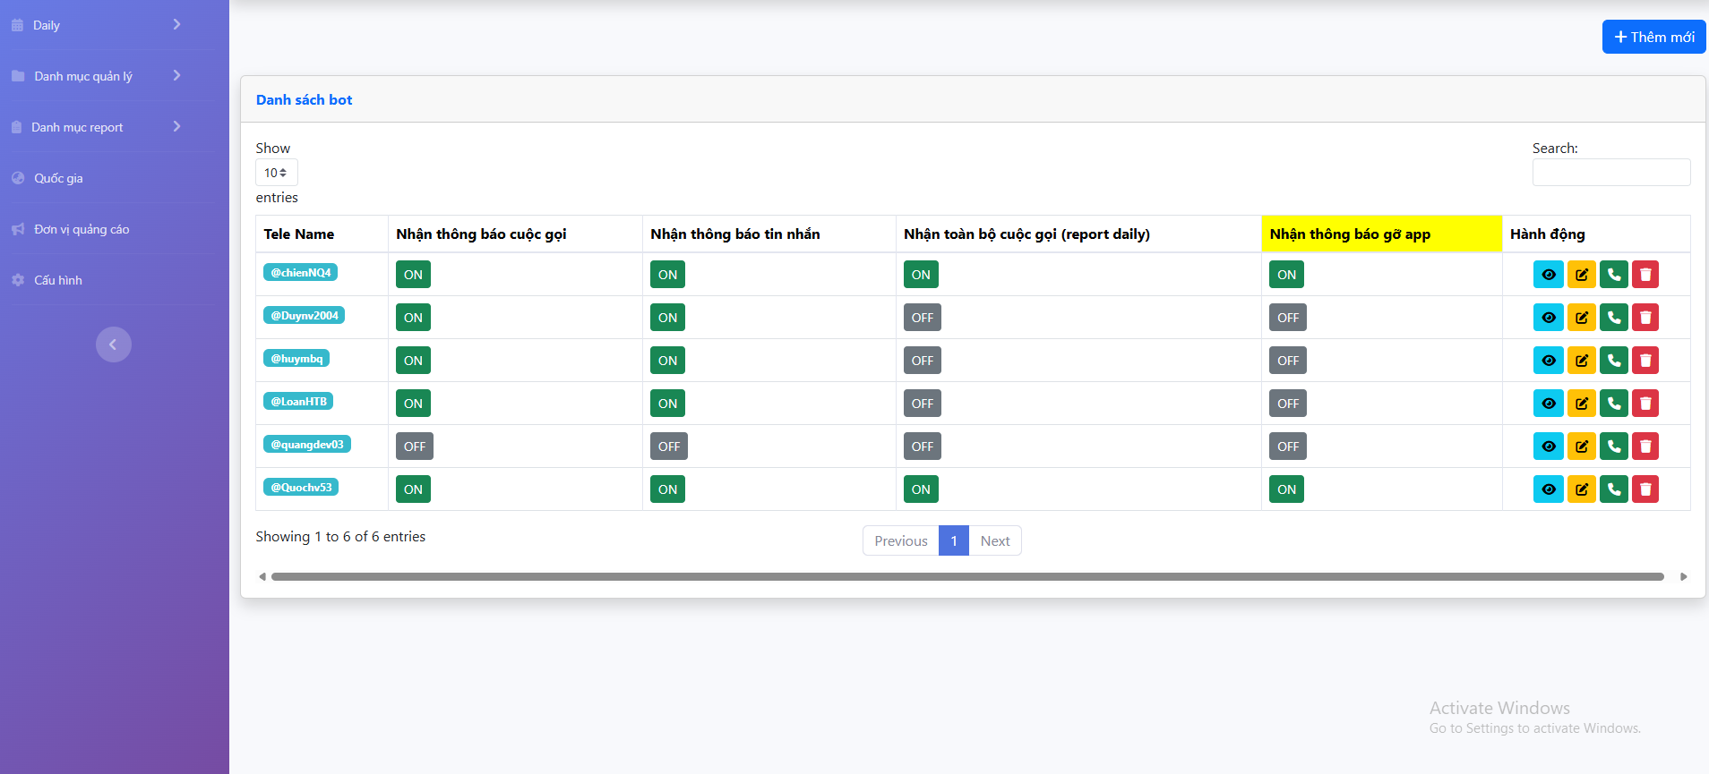
Task: Click the horizontal scrollbar under the table
Action: click(x=967, y=577)
